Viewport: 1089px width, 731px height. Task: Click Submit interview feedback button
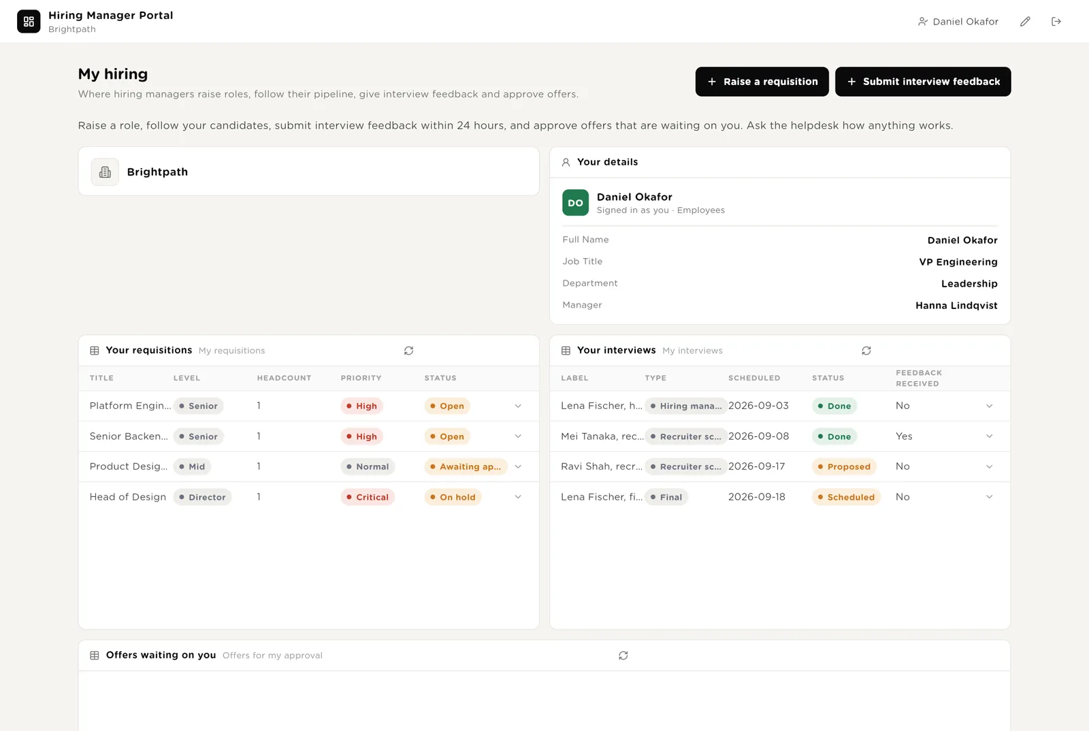(922, 82)
